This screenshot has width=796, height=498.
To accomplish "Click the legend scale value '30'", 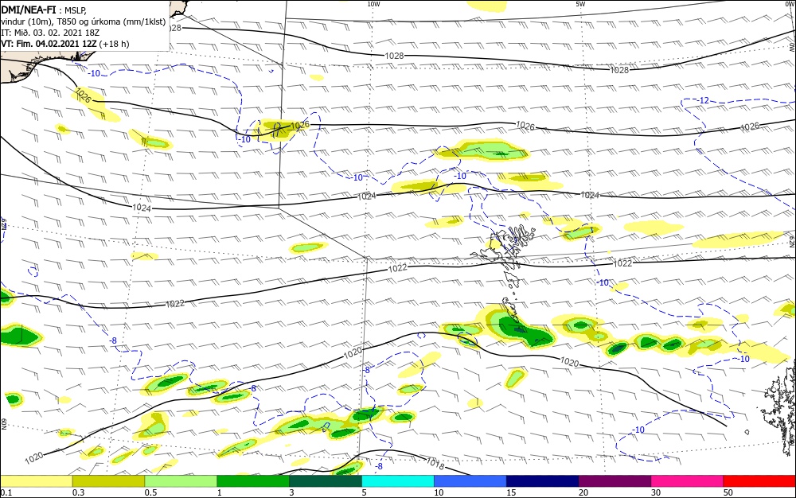I will click(x=656, y=492).
